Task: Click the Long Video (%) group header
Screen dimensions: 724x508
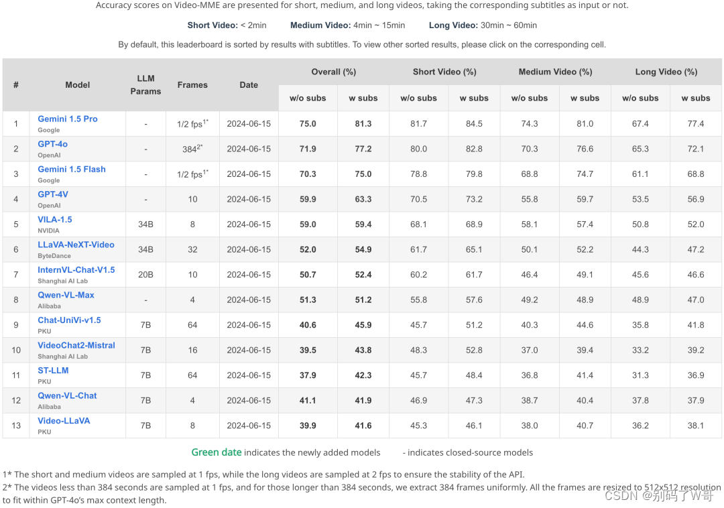Action: (666, 72)
